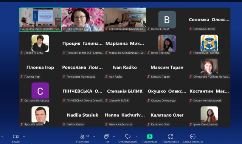Image resolution: width=242 pixels, height=144 pixels.
Task: Click the Процик Галина ВСП Береж.. name label
Action: (x=85, y=53)
